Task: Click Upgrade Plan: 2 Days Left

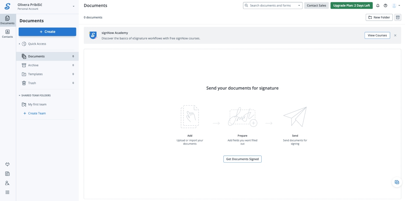Action: coord(351,5)
